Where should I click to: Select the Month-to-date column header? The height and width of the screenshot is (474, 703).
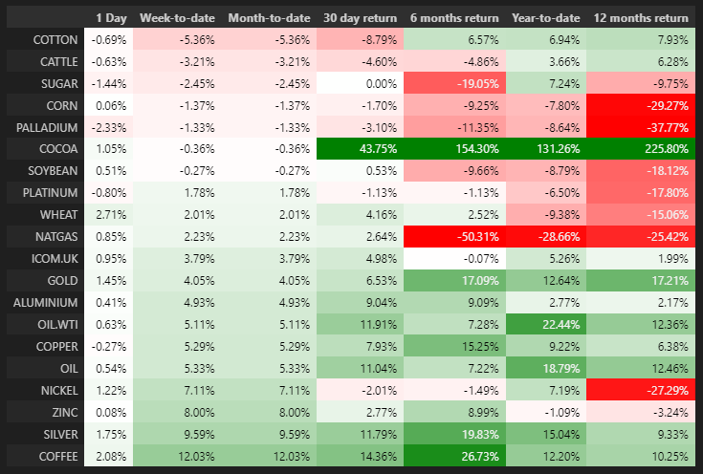(x=266, y=17)
